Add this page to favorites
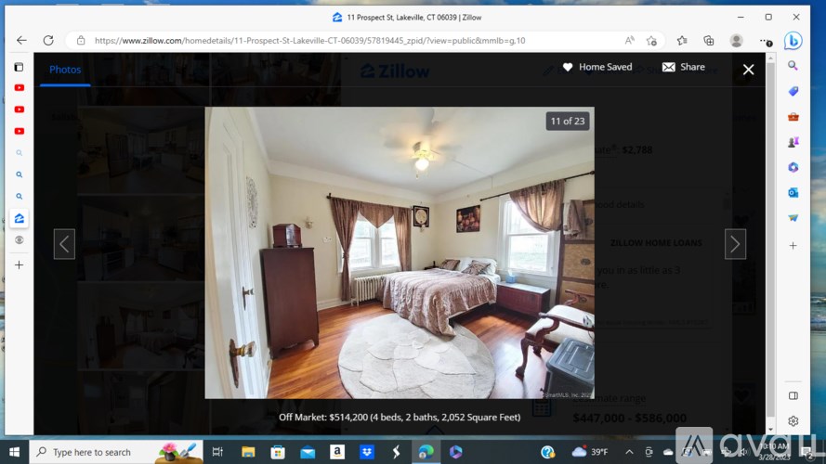Screen dimensions: 826x464 coord(651,41)
